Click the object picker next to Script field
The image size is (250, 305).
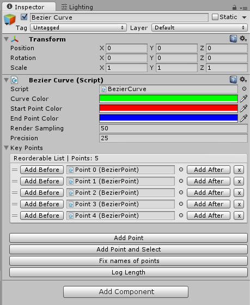244,89
